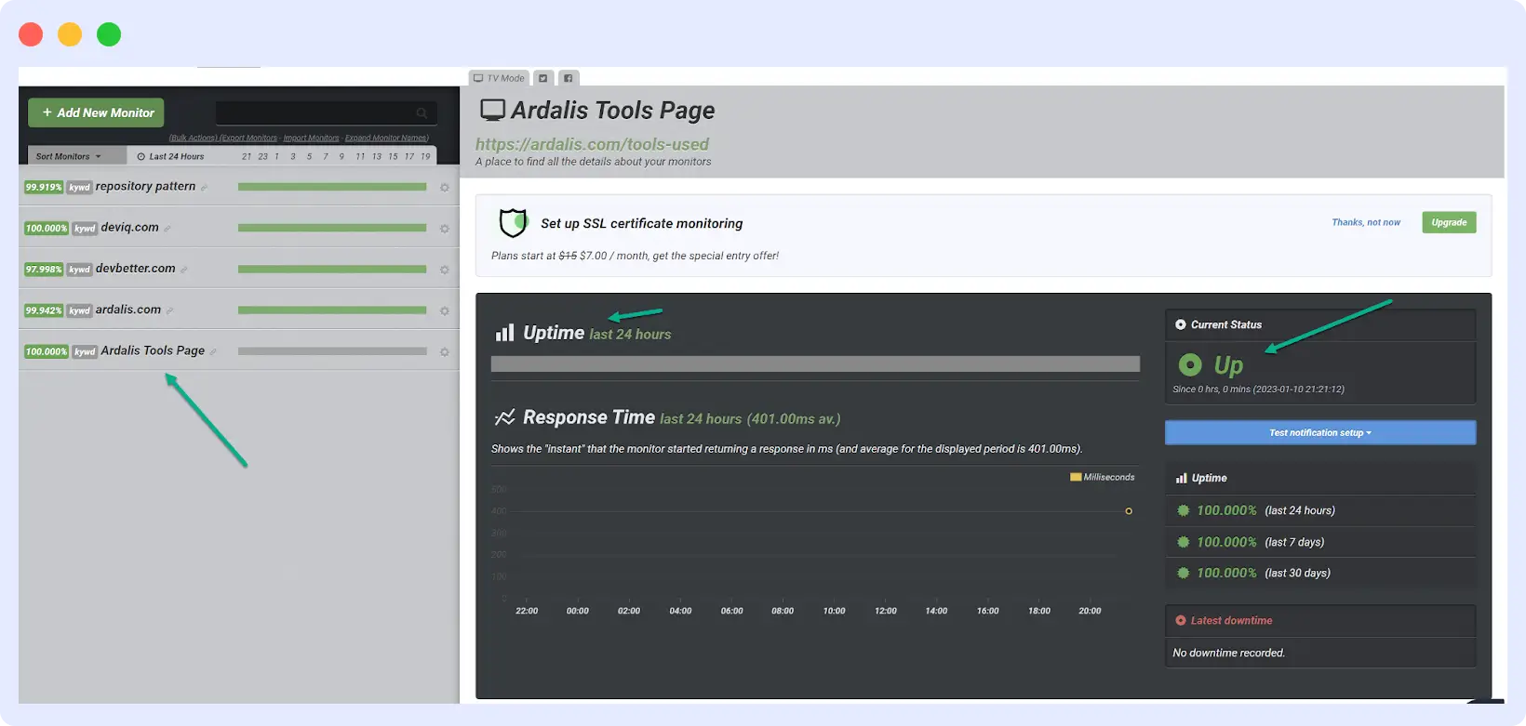Screen dimensions: 1526x726
Task: Open settings gear for ardalis.com
Action: [445, 310]
